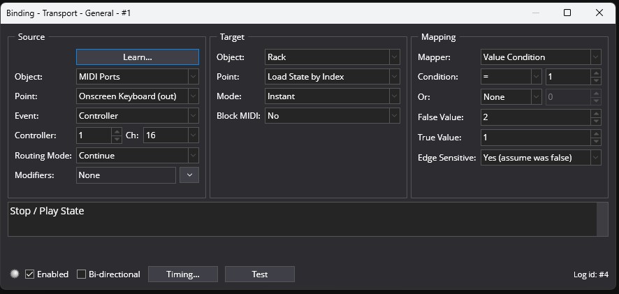Expand the Load State by Index dropdown

pos(333,77)
